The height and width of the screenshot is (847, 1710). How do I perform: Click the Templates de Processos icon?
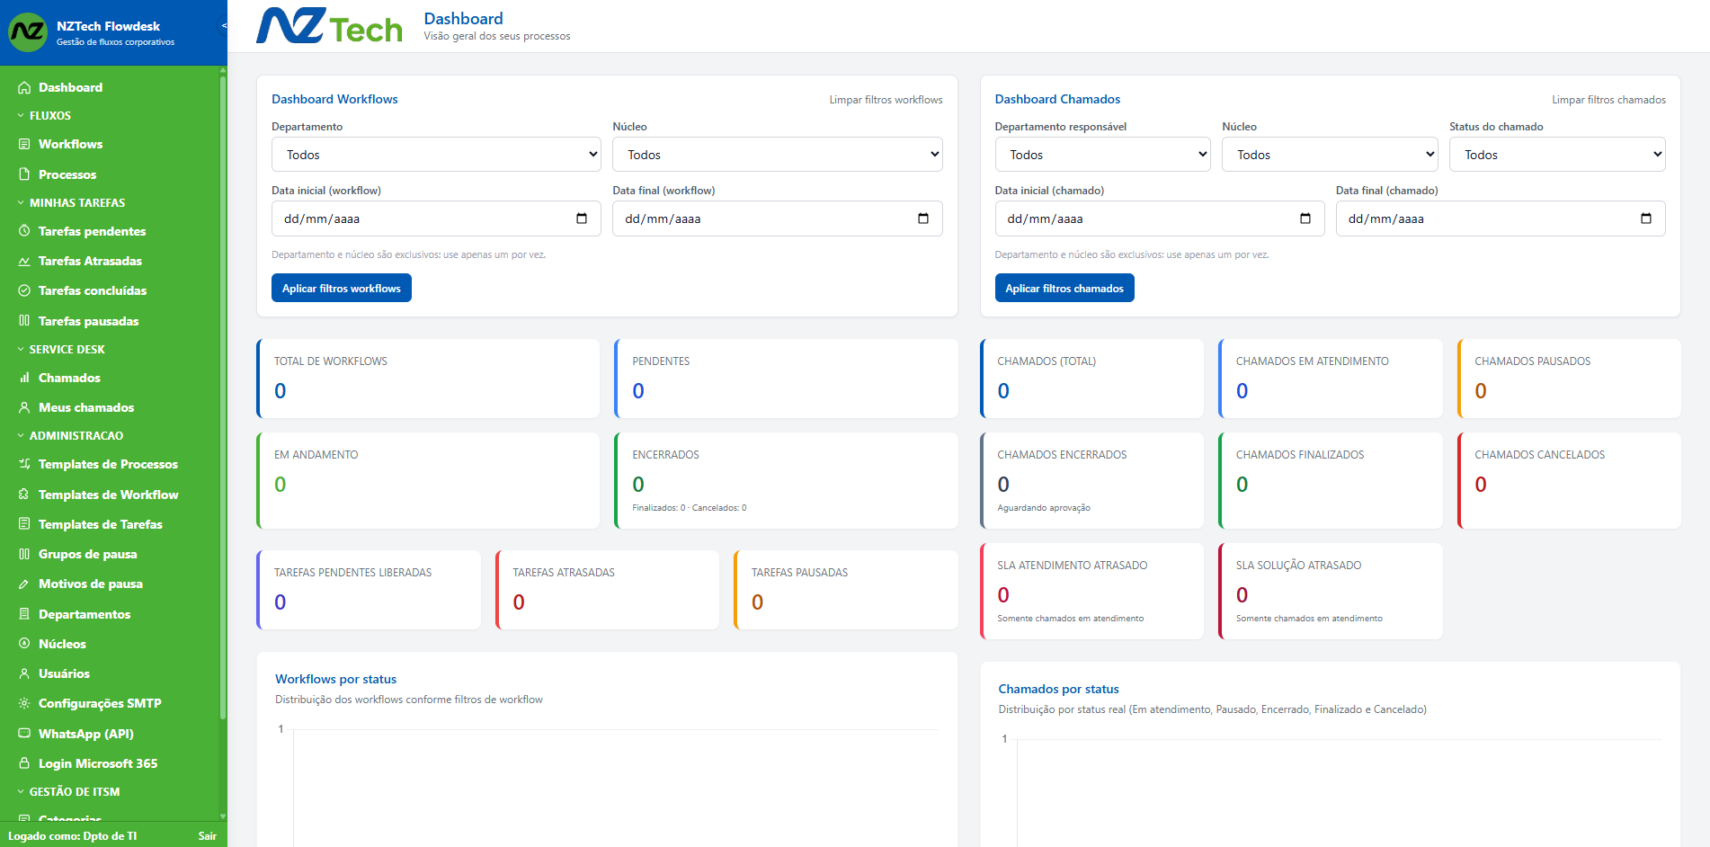(x=24, y=464)
